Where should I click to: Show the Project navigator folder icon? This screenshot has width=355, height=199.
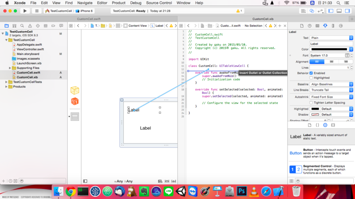click(7, 26)
